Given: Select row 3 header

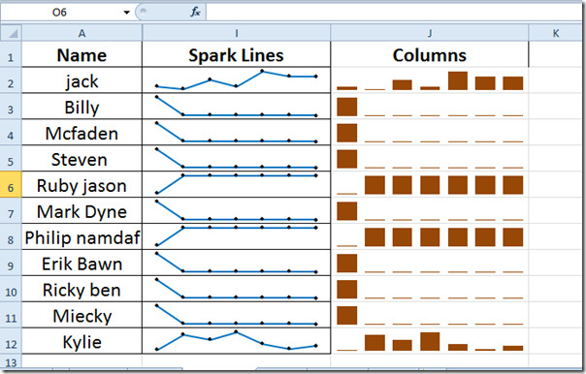Looking at the screenshot, I should pyautogui.click(x=11, y=107).
